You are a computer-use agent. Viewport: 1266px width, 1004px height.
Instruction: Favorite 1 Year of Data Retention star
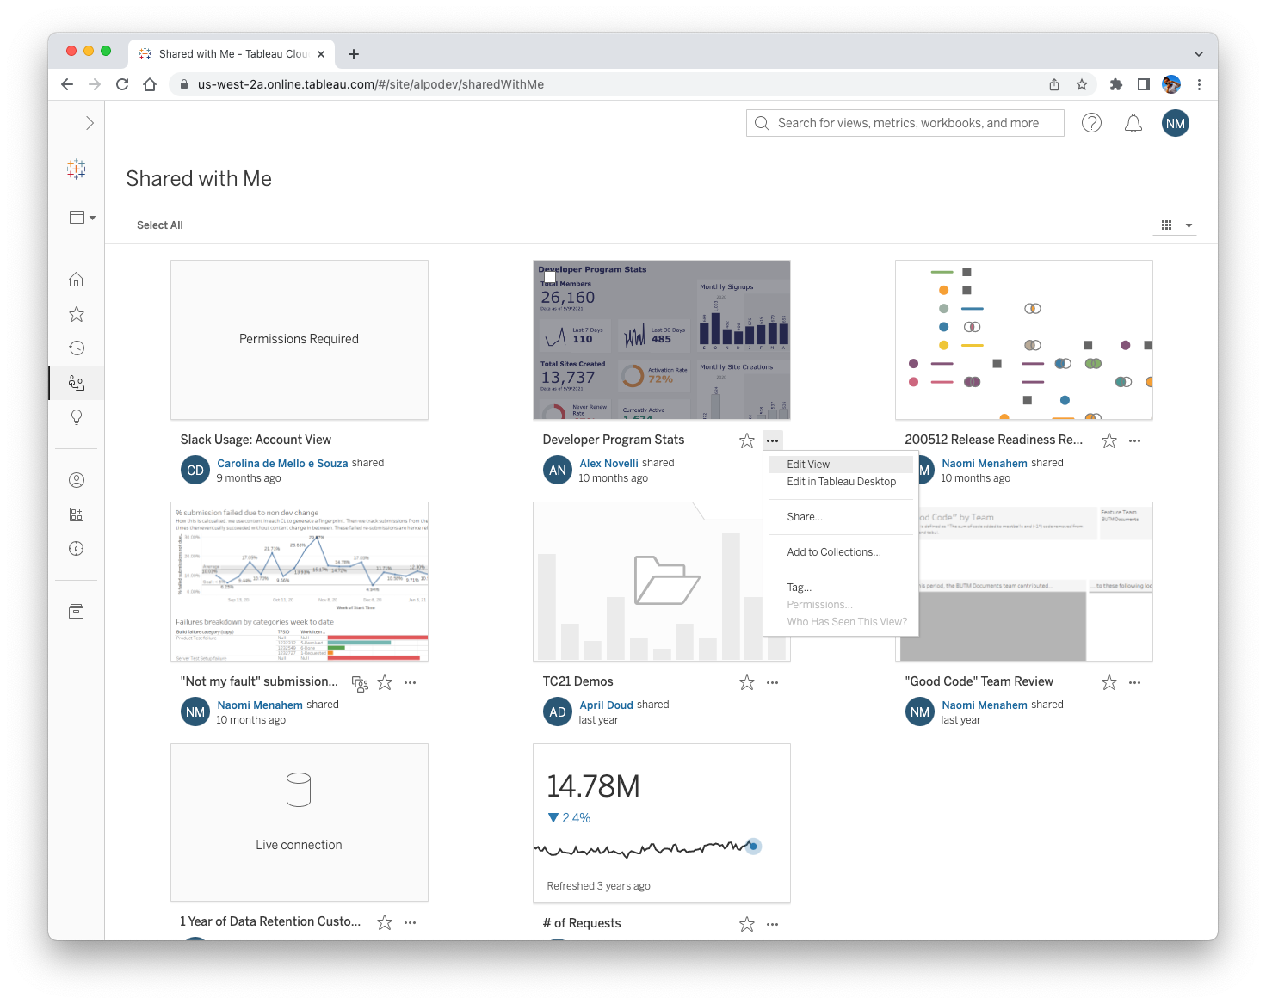pyautogui.click(x=385, y=923)
